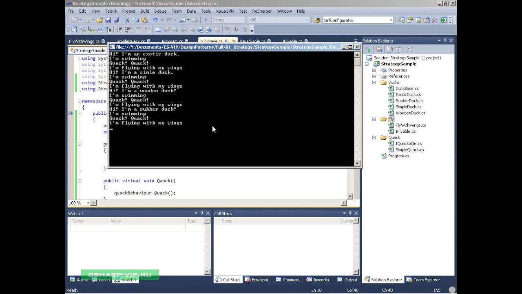Open the ReSharper menu
The image size is (522, 294).
[262, 11]
